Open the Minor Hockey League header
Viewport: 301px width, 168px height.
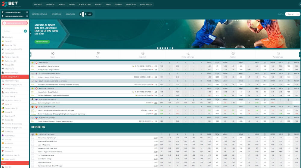(x=47, y=99)
